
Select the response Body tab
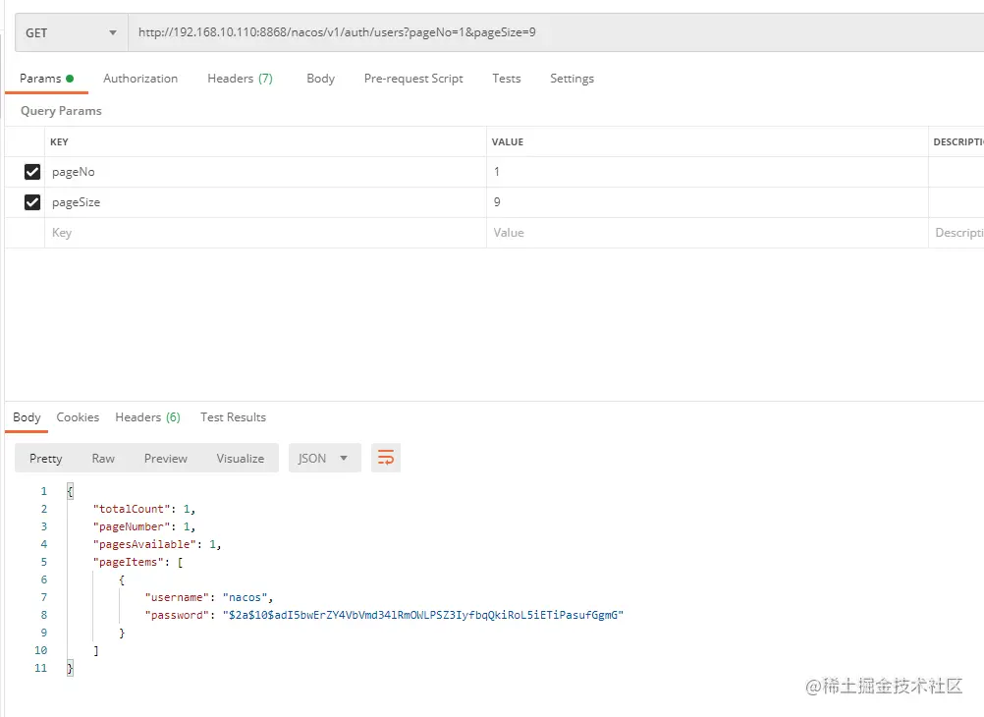coord(27,417)
